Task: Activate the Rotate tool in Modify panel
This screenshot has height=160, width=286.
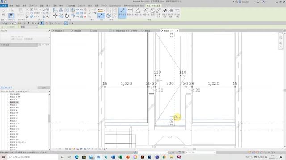Action: 67,16
